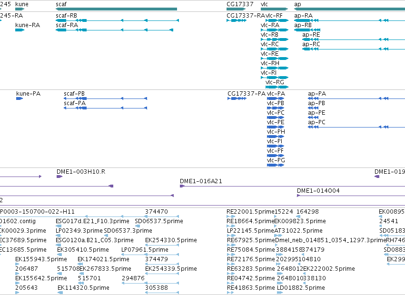Open the EK114320.5prime EST
405x295 pixels.
(x=60, y=293)
